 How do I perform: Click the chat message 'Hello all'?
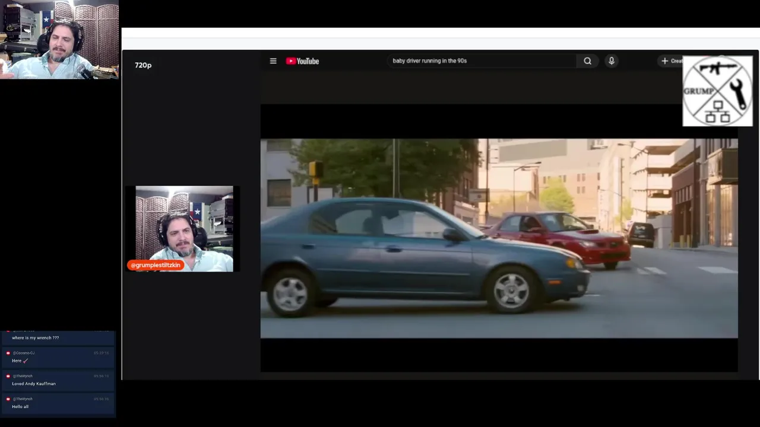20,407
